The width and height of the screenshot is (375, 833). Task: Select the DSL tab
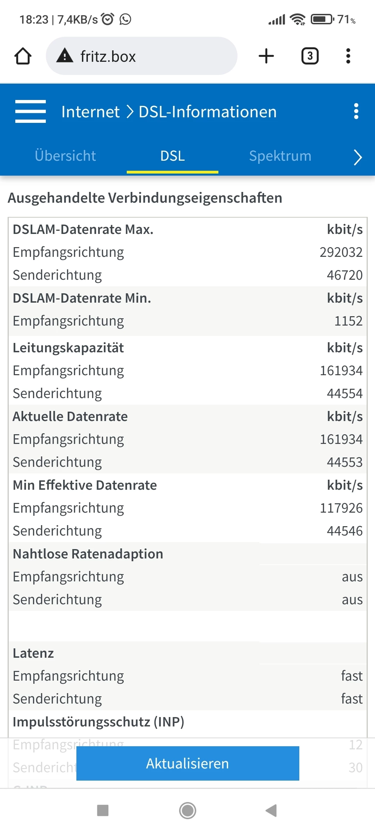click(x=173, y=156)
